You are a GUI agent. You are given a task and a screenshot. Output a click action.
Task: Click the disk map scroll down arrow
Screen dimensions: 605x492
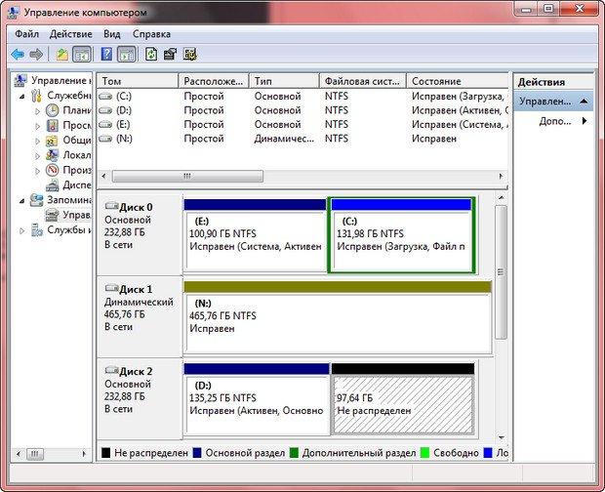click(x=502, y=437)
